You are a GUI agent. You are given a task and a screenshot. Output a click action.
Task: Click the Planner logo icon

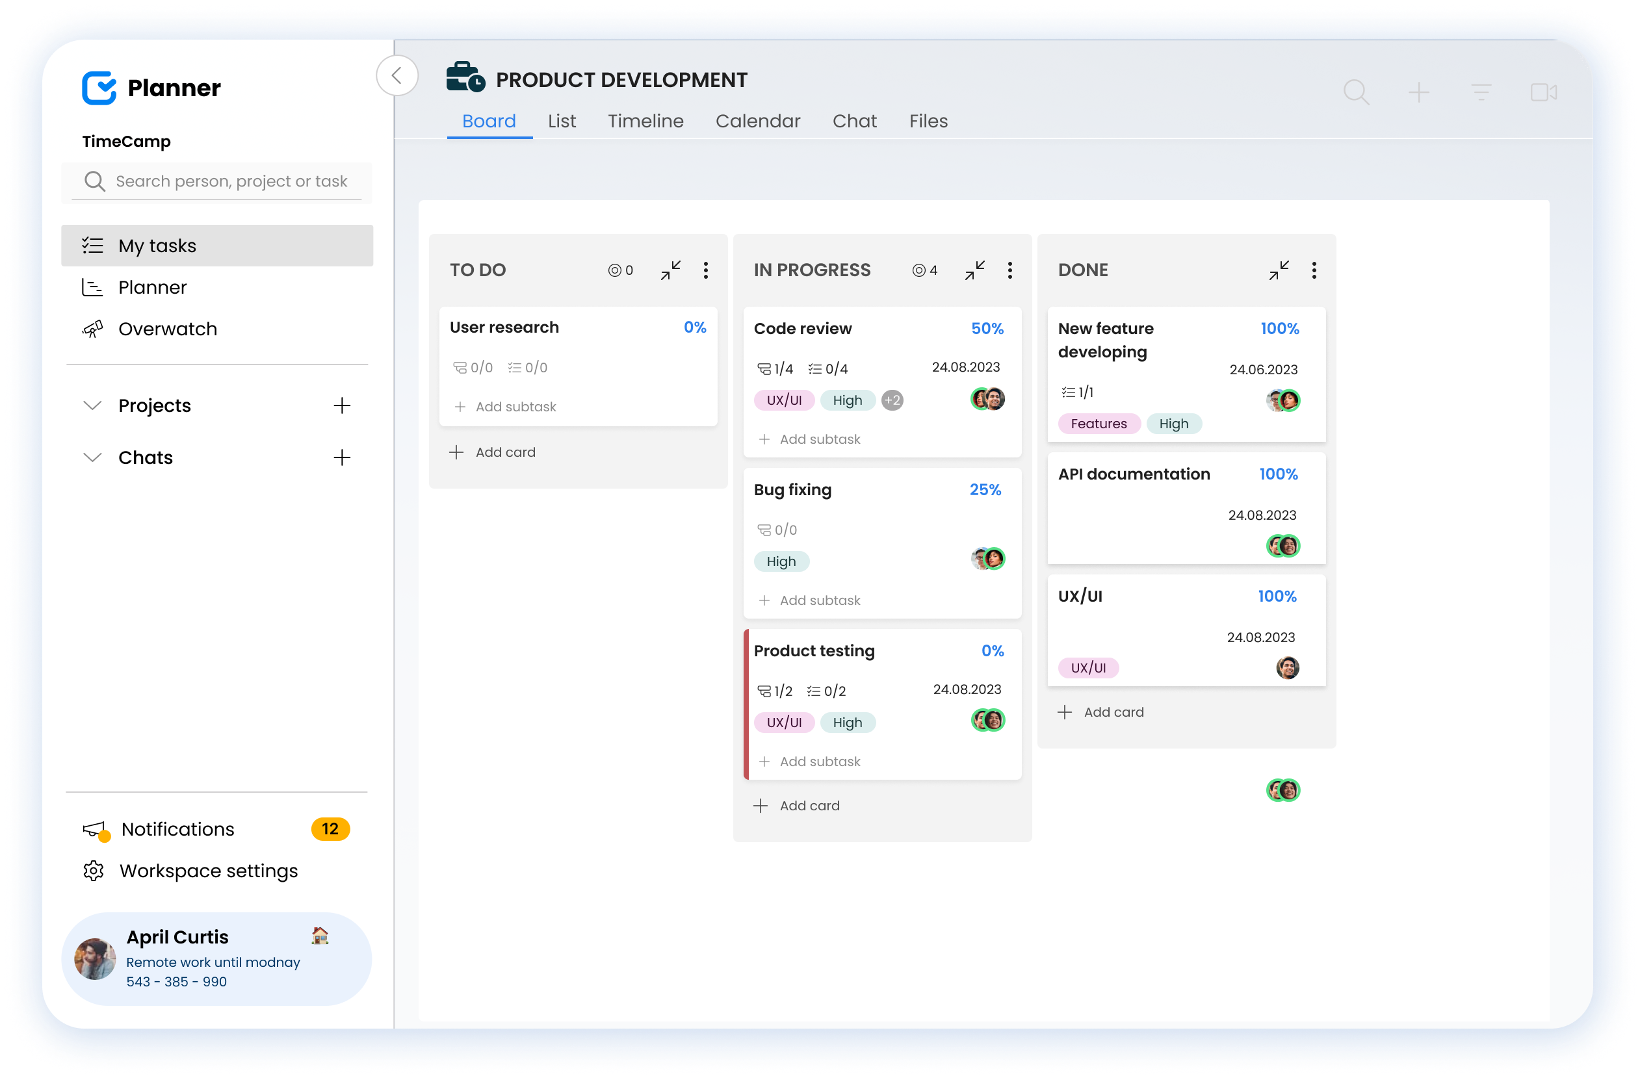99,88
